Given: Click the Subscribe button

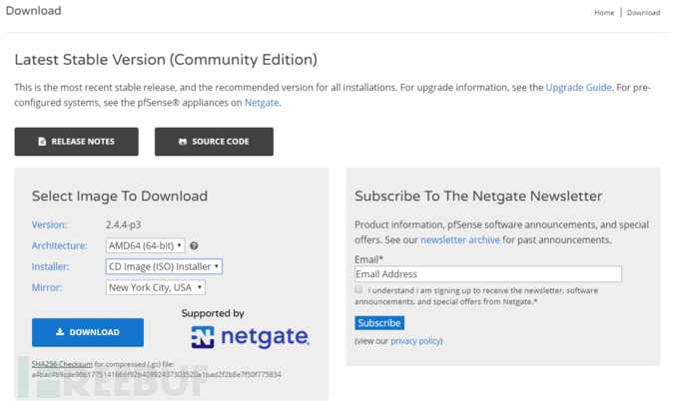Looking at the screenshot, I should pyautogui.click(x=379, y=323).
